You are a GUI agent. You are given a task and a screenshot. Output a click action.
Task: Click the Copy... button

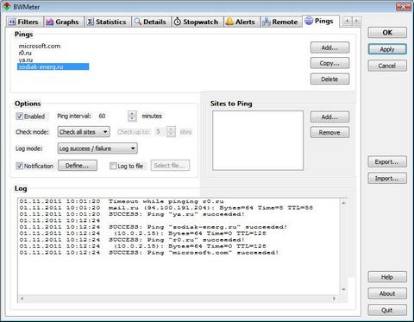[x=329, y=63]
